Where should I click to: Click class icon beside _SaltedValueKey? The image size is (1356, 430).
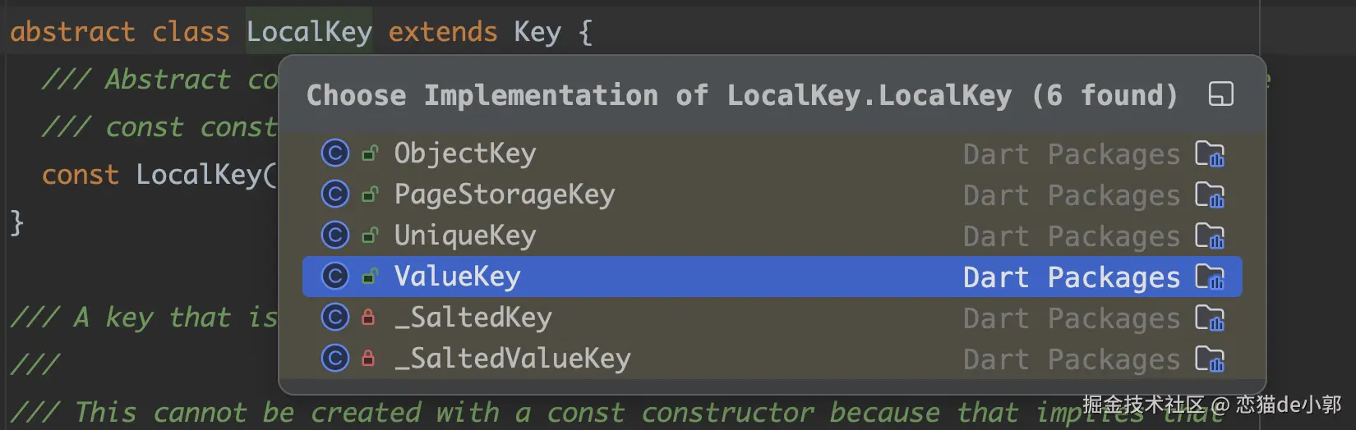click(334, 359)
